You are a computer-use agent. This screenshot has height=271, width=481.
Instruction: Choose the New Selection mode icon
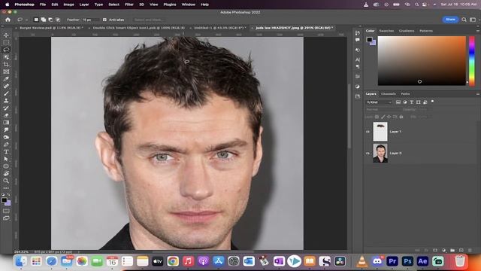(36, 20)
